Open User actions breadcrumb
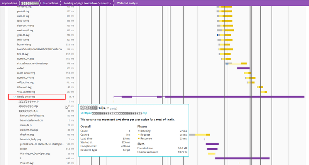This screenshot has width=309, height=165. tap(51, 3)
